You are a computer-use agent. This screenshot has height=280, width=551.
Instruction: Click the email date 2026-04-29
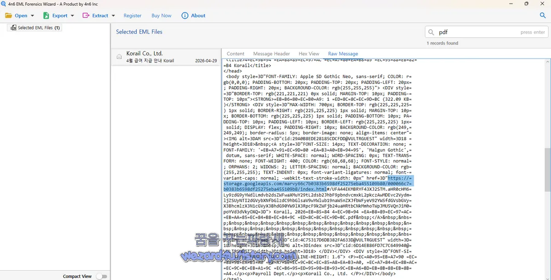tap(206, 60)
